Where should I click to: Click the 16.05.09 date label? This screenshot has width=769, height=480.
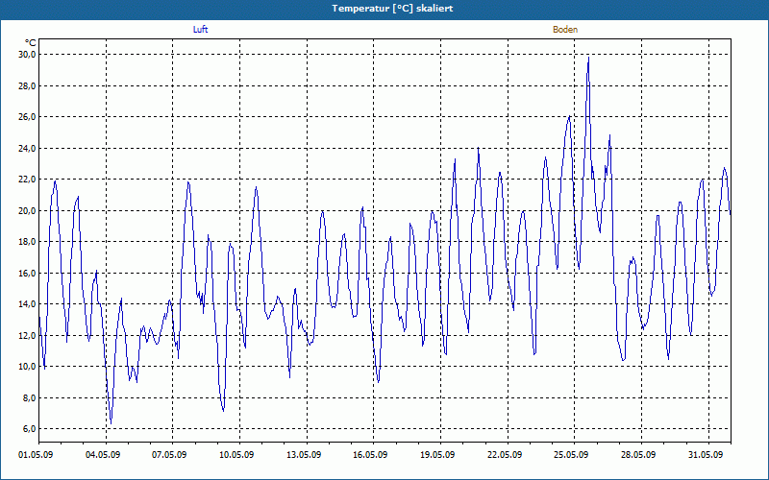[x=370, y=455]
